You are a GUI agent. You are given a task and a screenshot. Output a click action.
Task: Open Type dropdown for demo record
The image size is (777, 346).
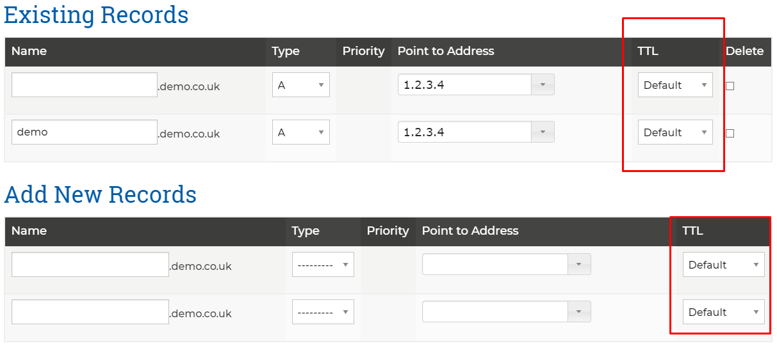click(301, 132)
